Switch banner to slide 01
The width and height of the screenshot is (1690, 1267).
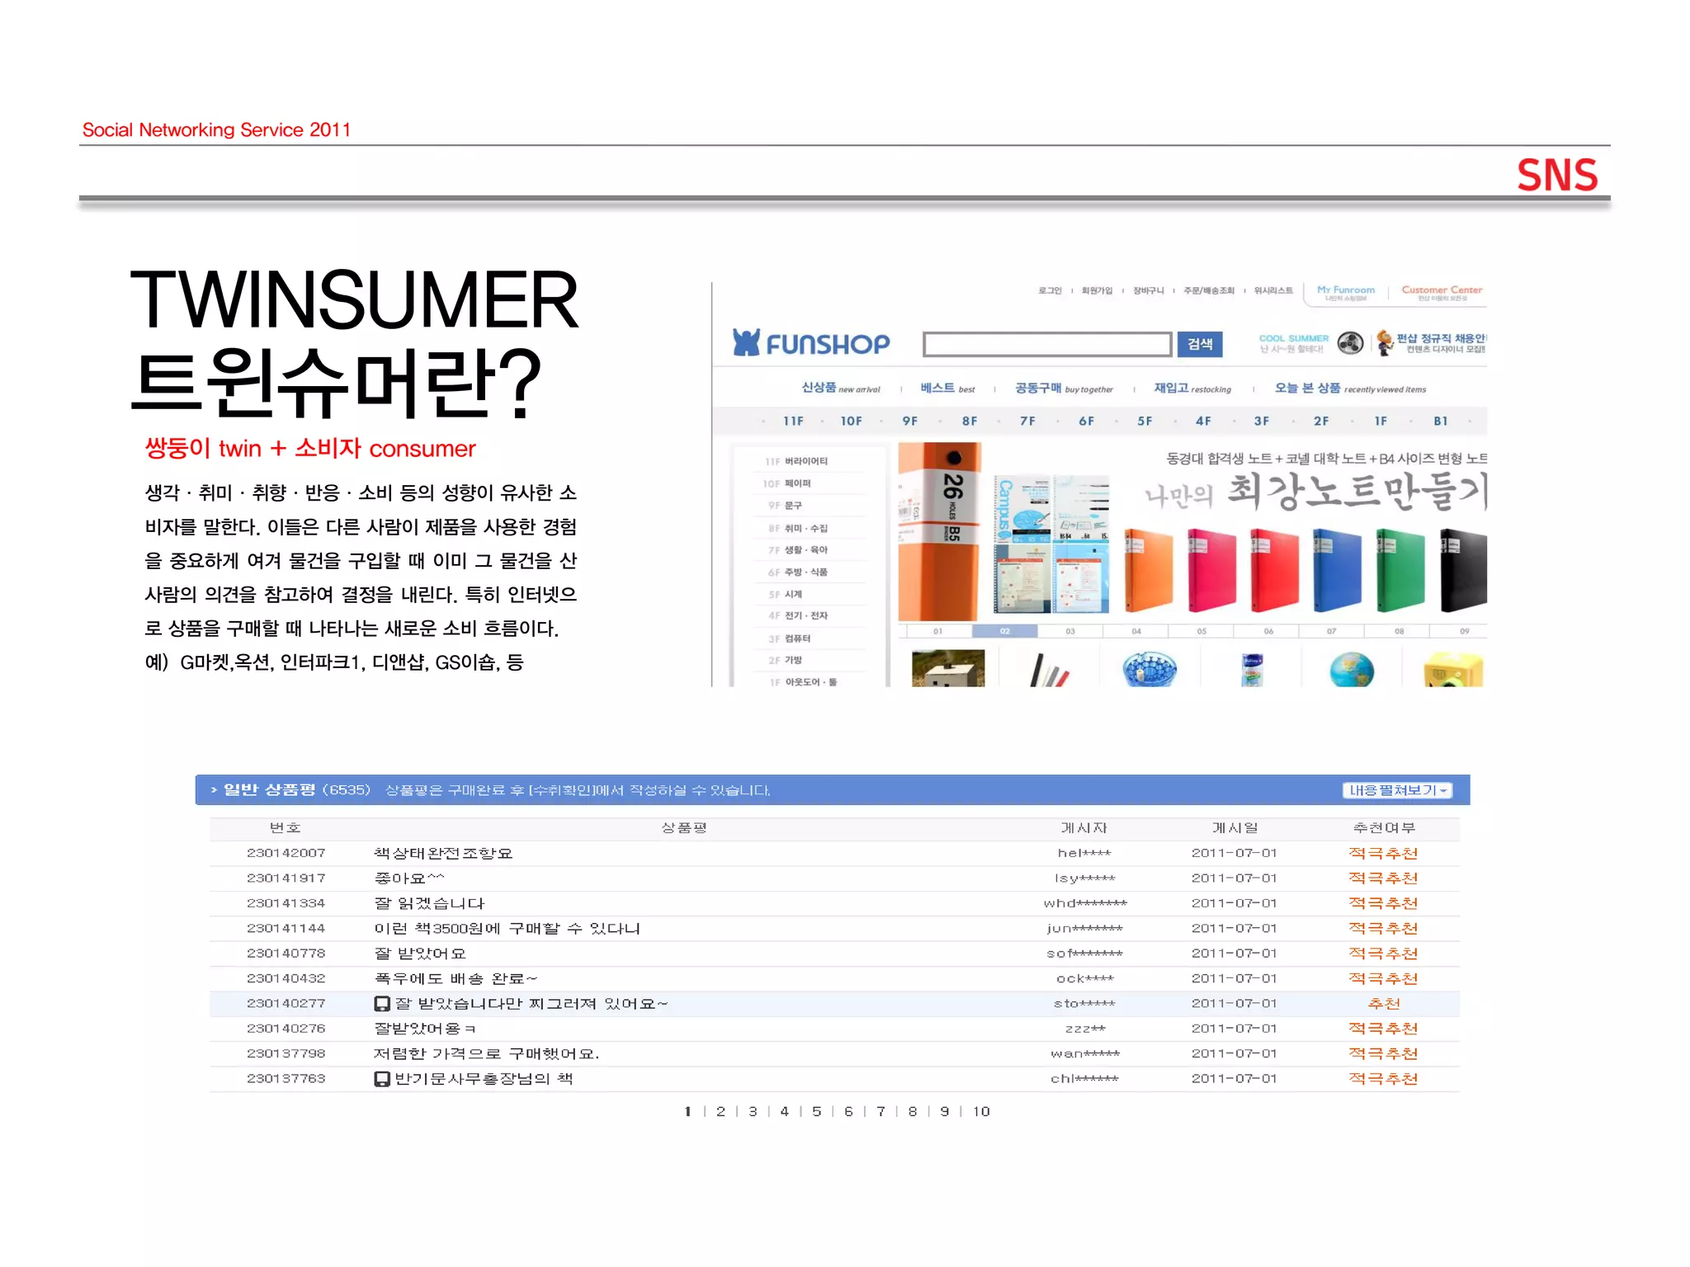tap(938, 631)
